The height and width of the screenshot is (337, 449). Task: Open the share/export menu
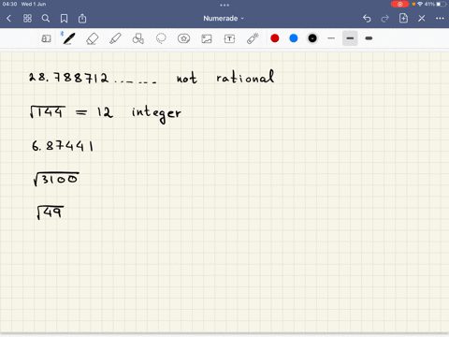[x=82, y=19]
